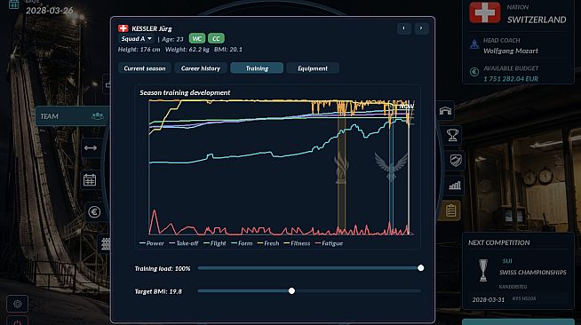581x325 pixels.
Task: Toggle Power series in chart legend
Action: coord(152,243)
